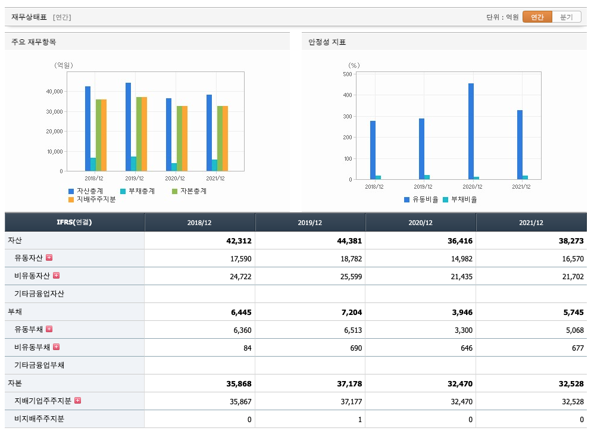Toggle 자산총계 blue legend swatch
Viewport: 591px width, 437px height.
pyautogui.click(x=71, y=191)
